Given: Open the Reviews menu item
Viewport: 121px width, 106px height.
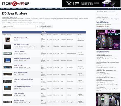Looking at the screenshot, I should [x=8, y=9].
